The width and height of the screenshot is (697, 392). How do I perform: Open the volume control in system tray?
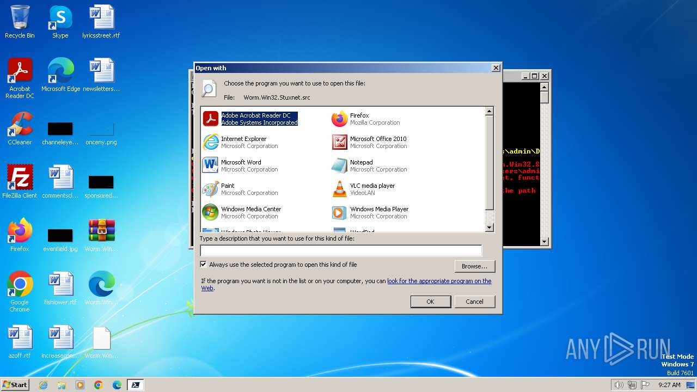[x=619, y=385]
